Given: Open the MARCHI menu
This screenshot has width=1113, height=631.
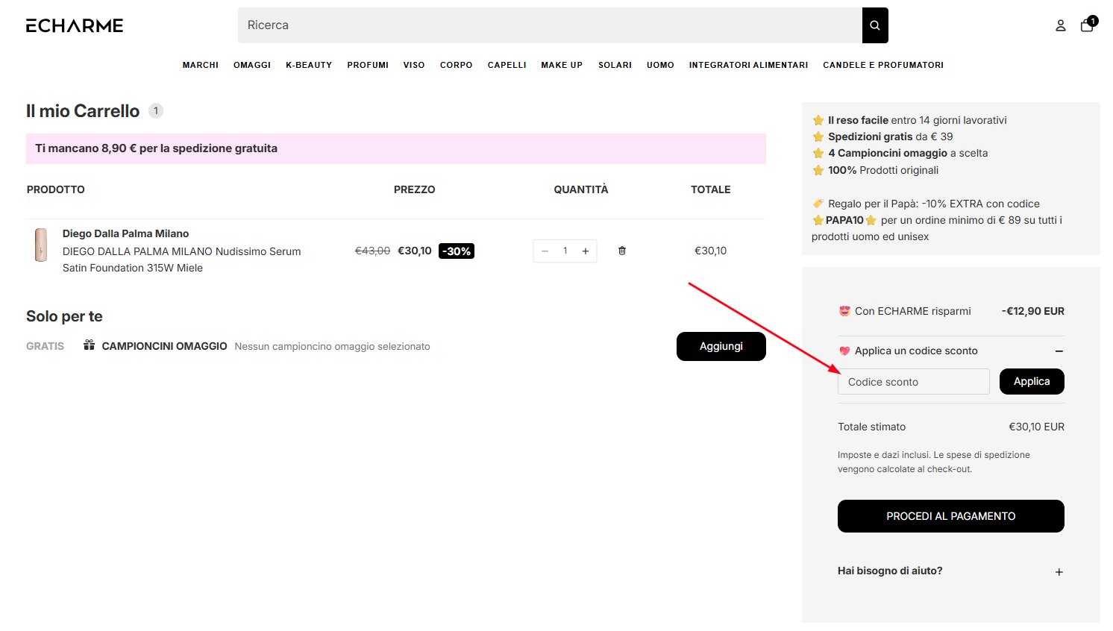Looking at the screenshot, I should [x=200, y=65].
